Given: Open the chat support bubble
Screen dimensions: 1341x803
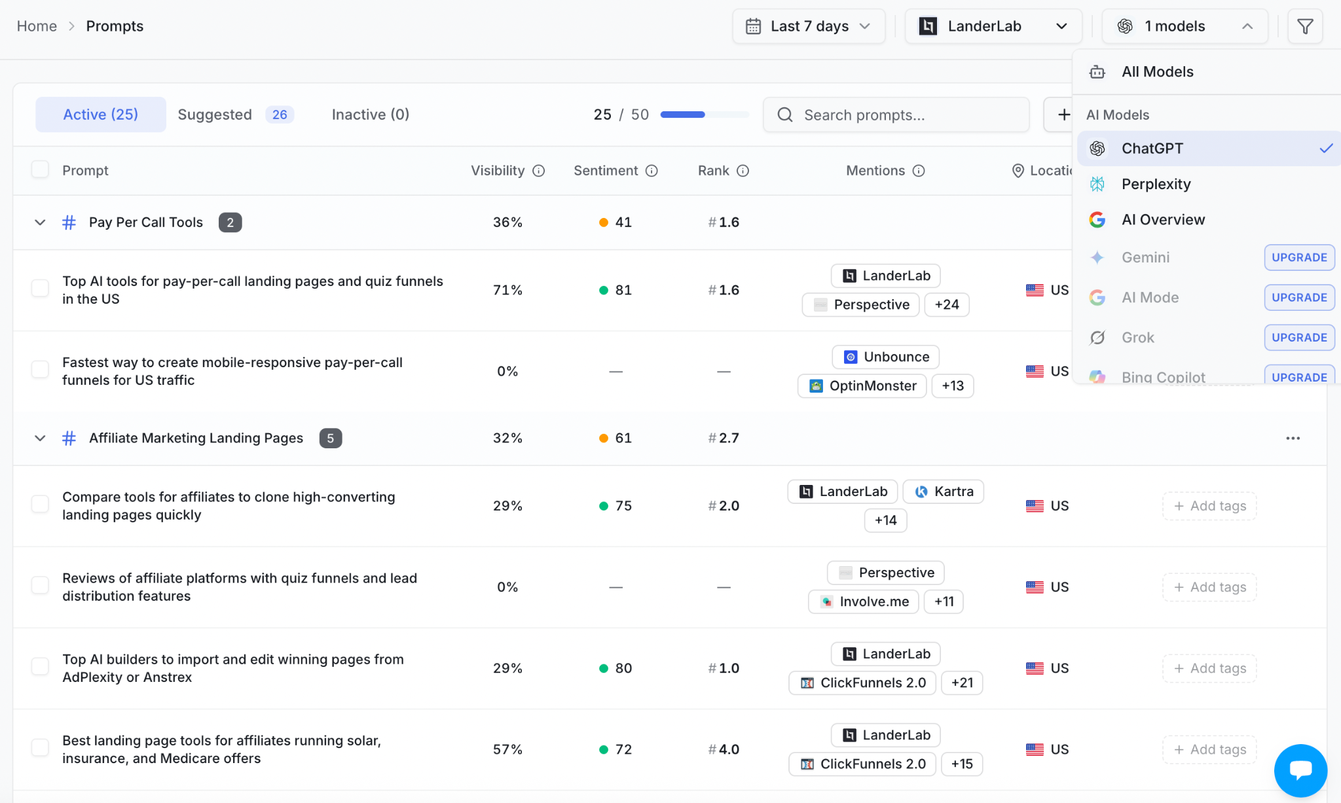Looking at the screenshot, I should coord(1300,770).
